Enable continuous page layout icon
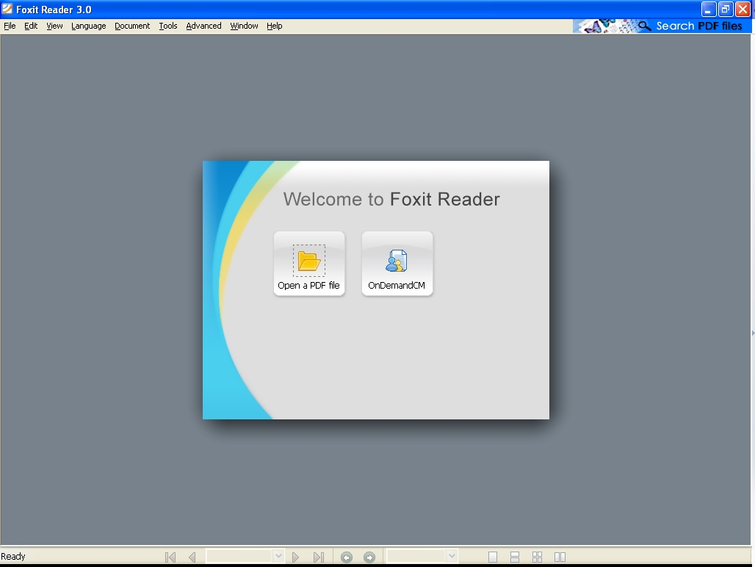 (515, 557)
